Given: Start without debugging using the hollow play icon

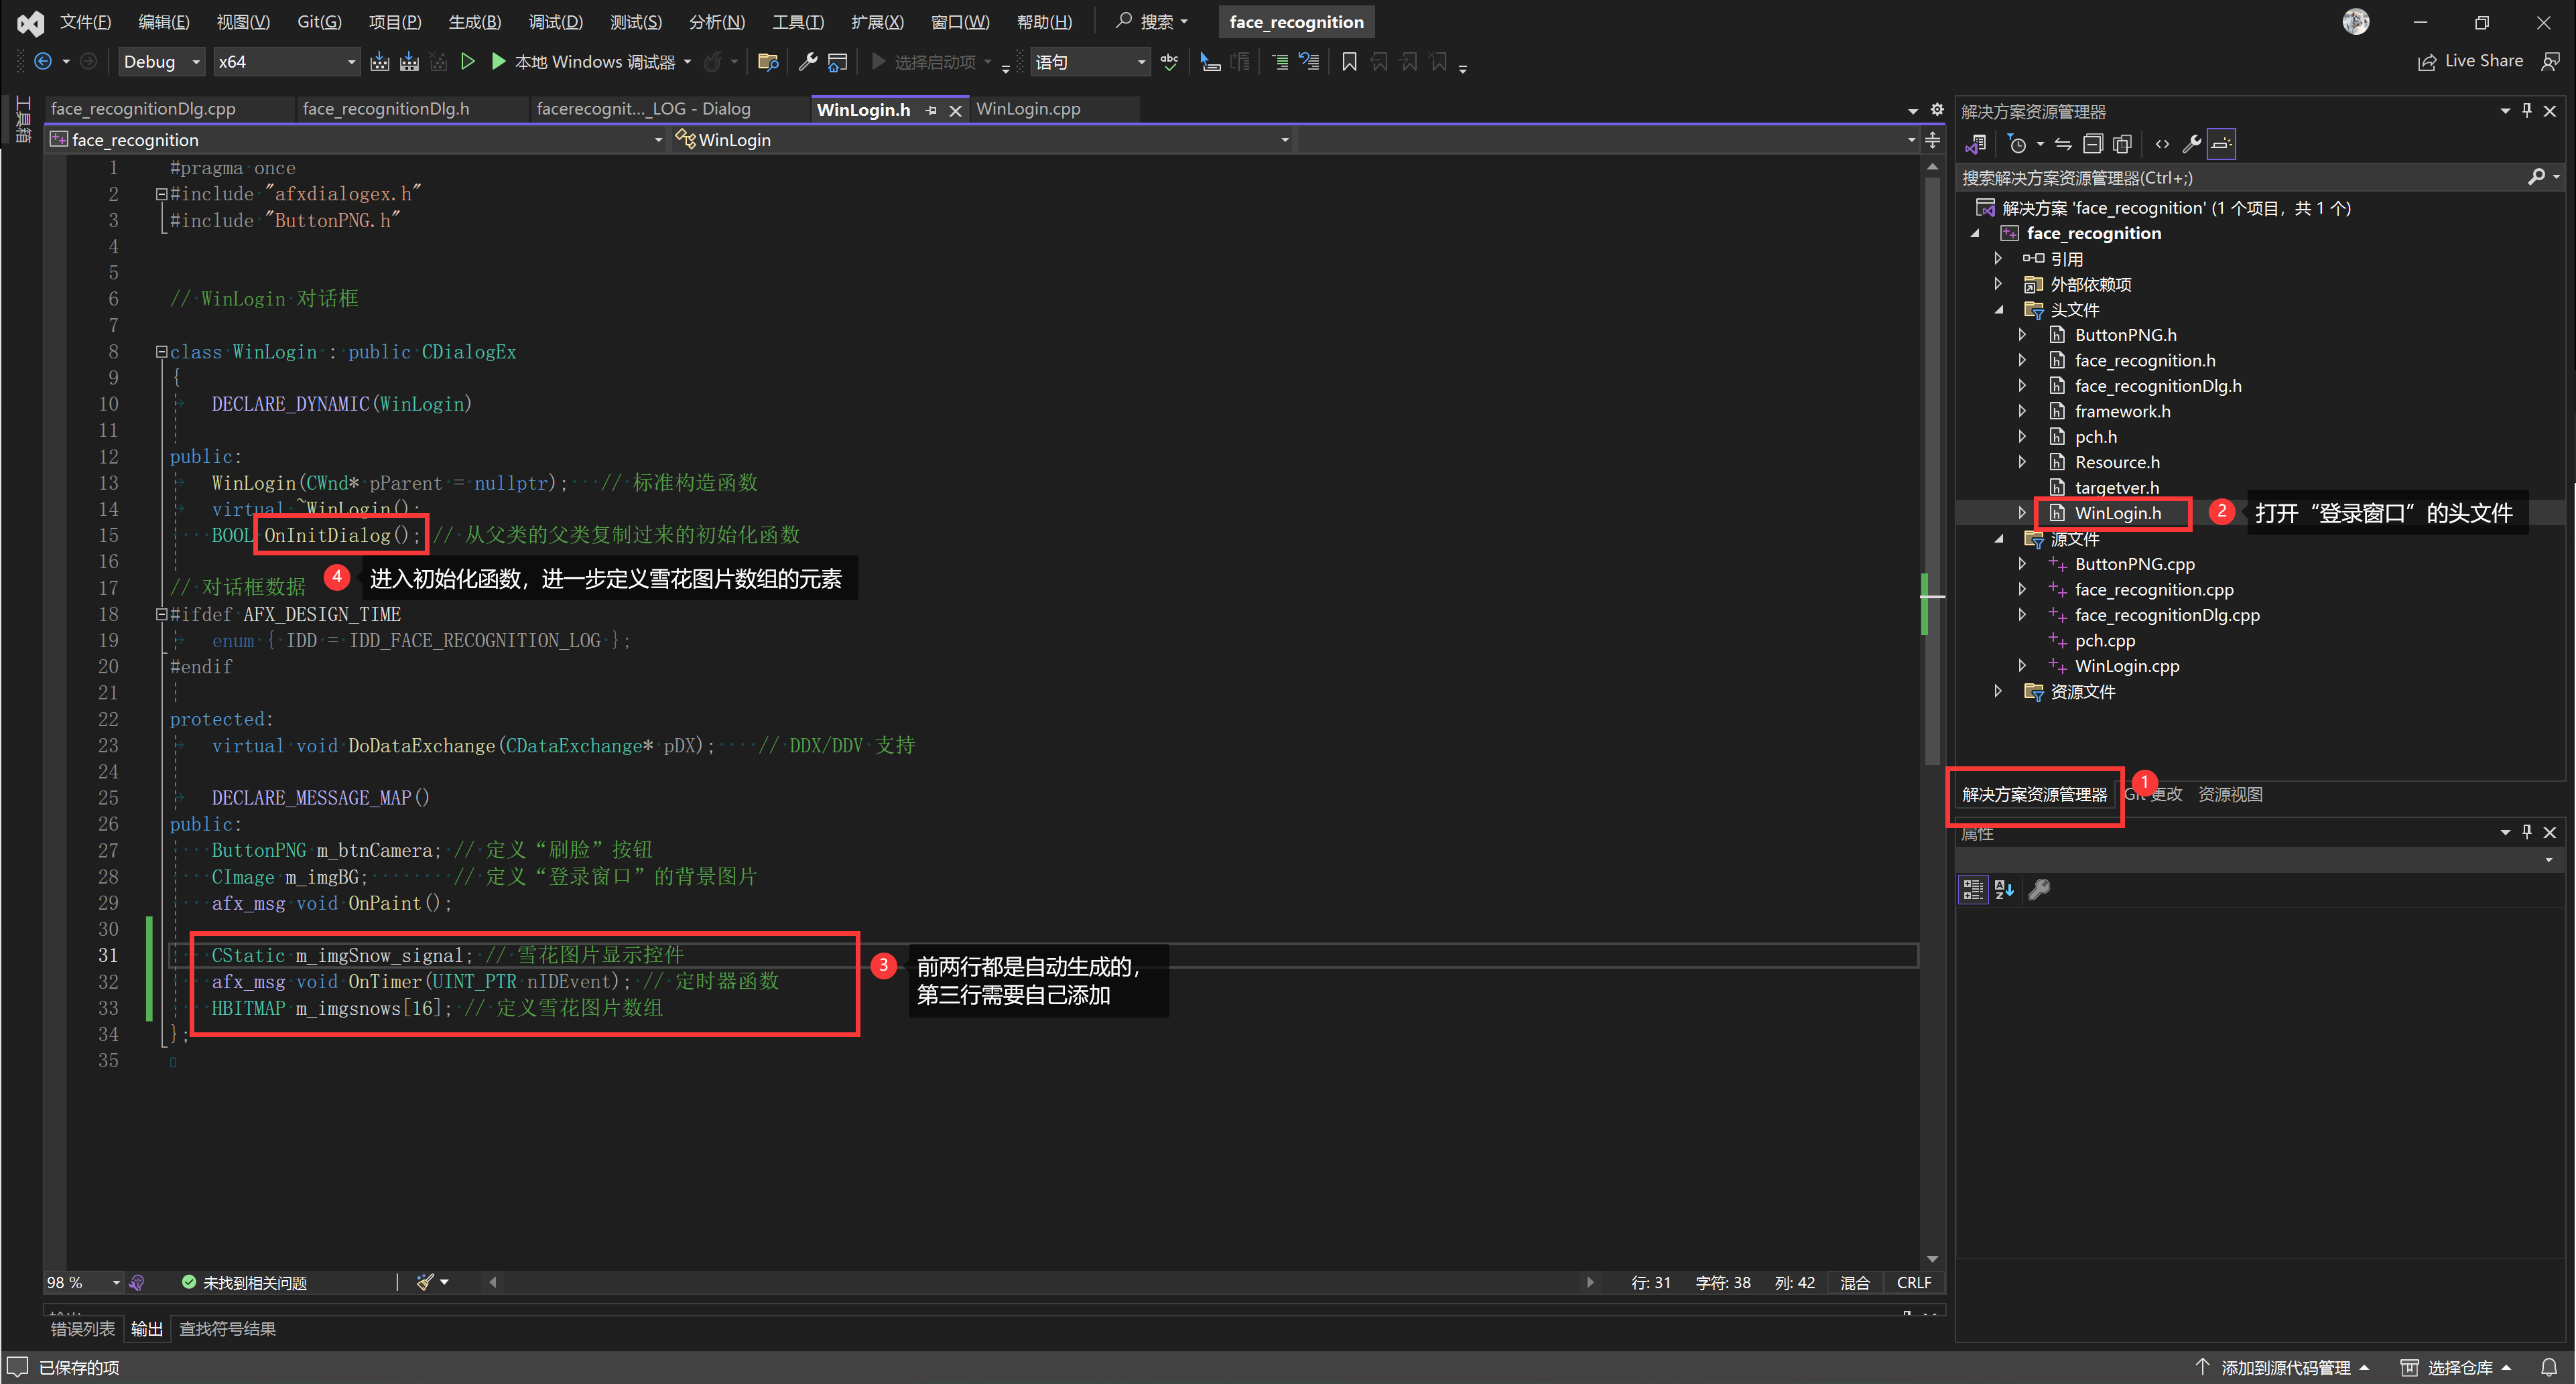Looking at the screenshot, I should (x=467, y=62).
